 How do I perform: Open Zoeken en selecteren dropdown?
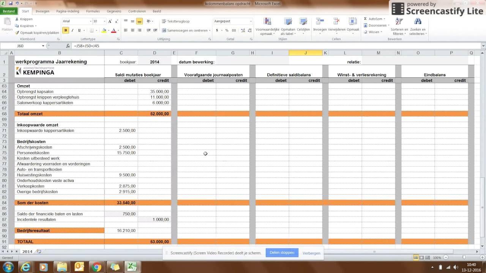tap(418, 26)
